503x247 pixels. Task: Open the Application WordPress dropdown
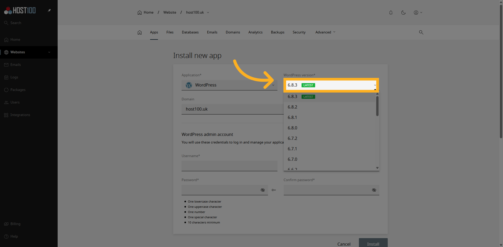[x=229, y=85]
